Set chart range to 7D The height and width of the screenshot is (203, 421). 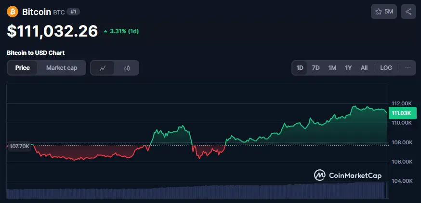click(316, 68)
